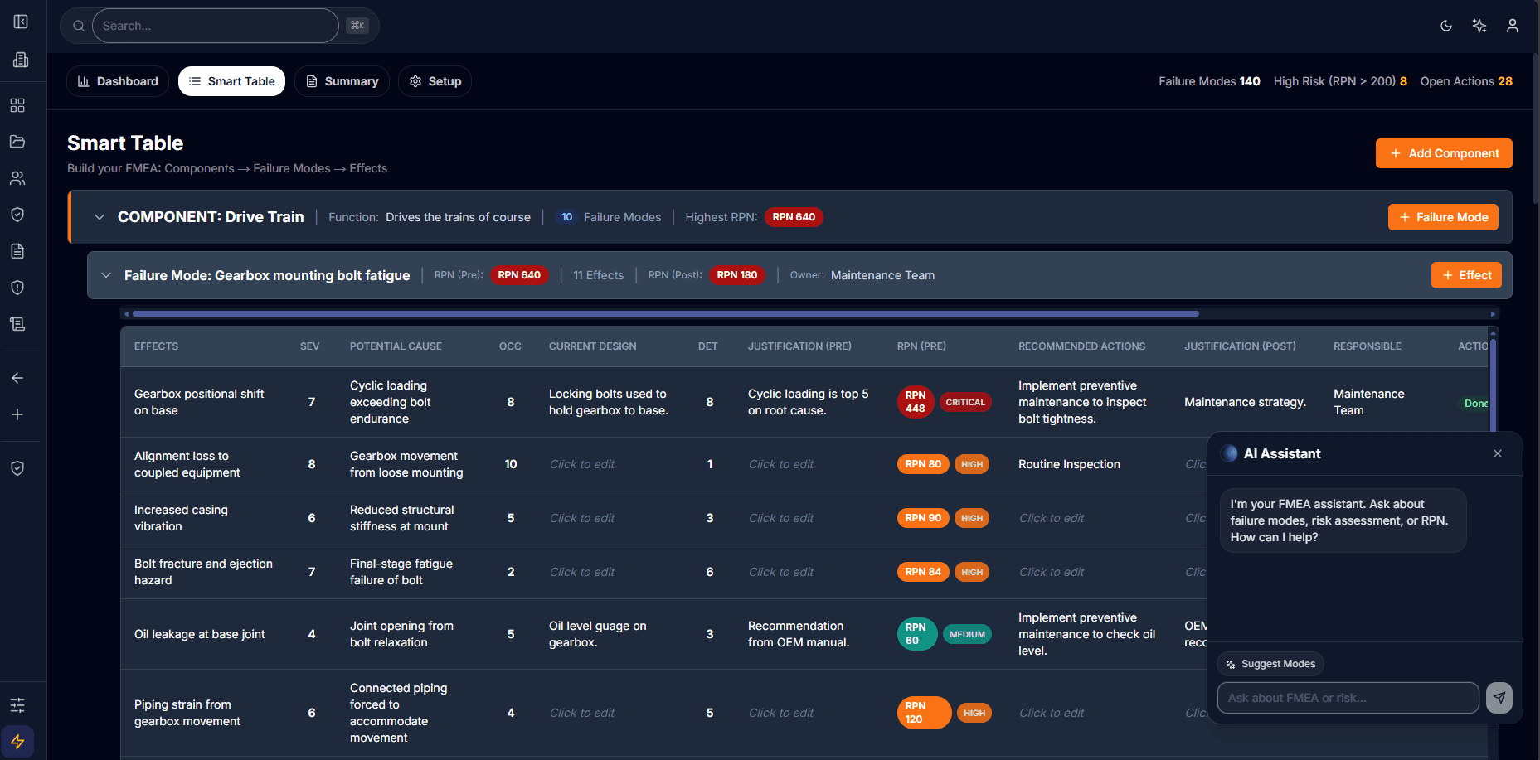Viewport: 1540px width, 760px height.
Task: Add a new Failure Mode
Action: pos(1443,217)
